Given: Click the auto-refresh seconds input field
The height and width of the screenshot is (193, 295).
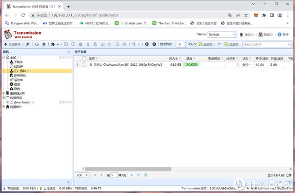Looking at the screenshot, I should click(x=180, y=44).
